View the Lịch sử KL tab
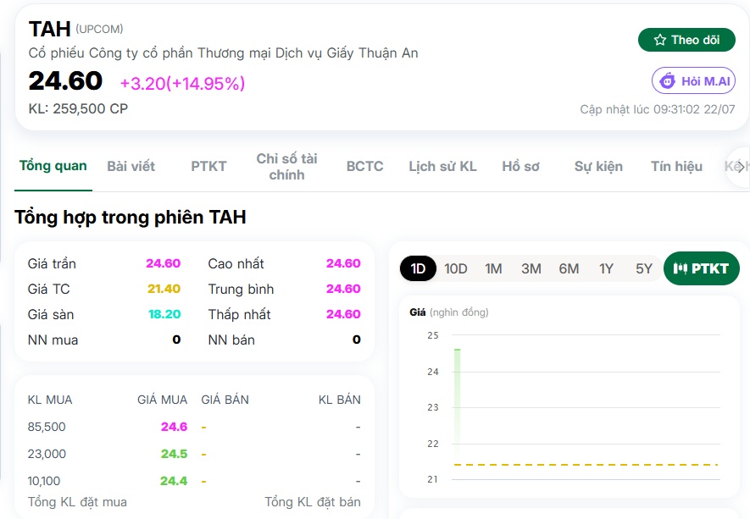750x519 pixels. pyautogui.click(x=442, y=166)
